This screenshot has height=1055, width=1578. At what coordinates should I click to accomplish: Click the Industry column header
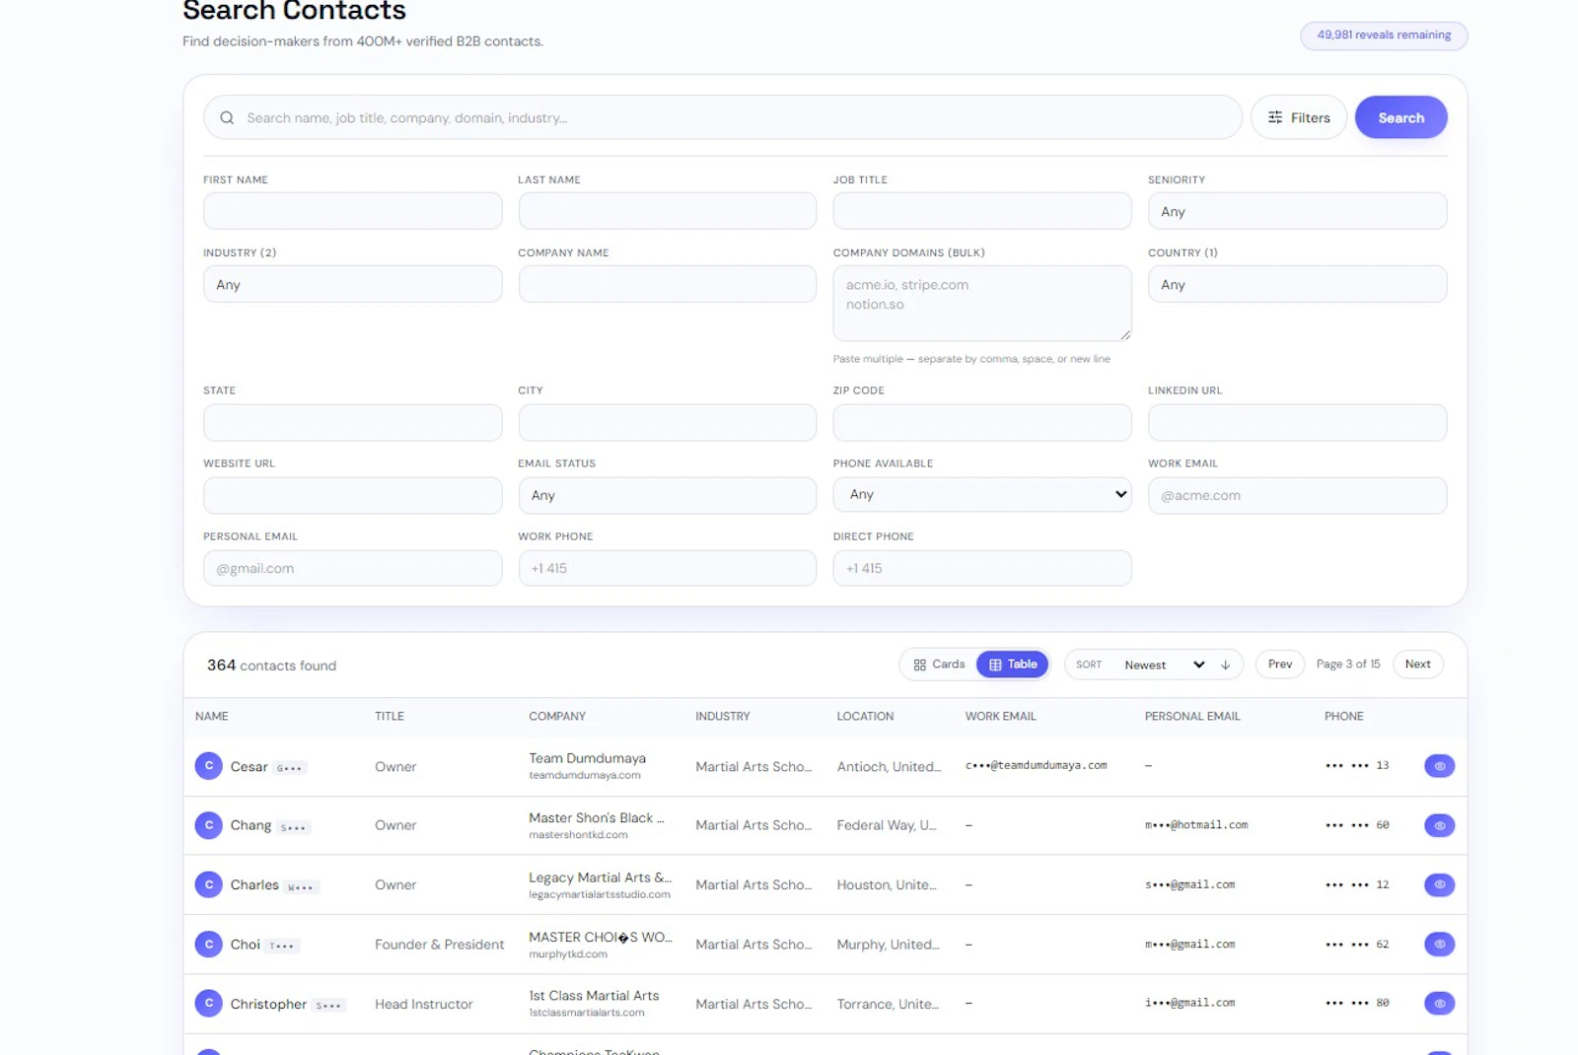723,717
